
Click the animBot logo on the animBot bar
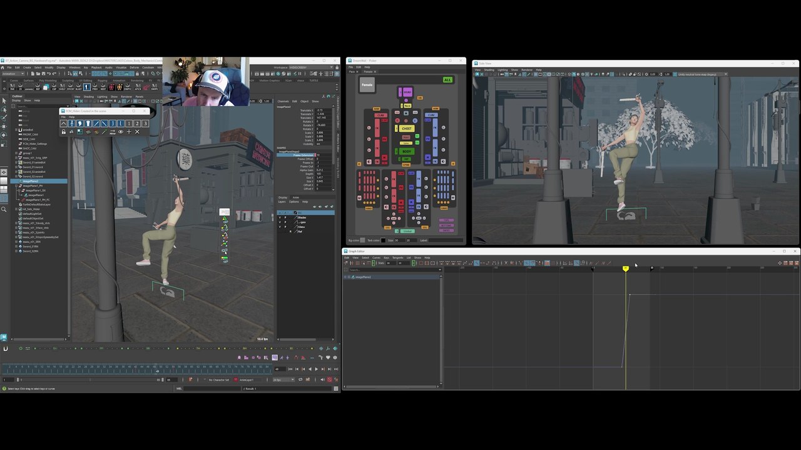tap(5, 349)
